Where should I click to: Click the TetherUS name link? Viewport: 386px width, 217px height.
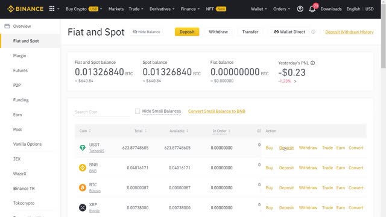click(96, 151)
